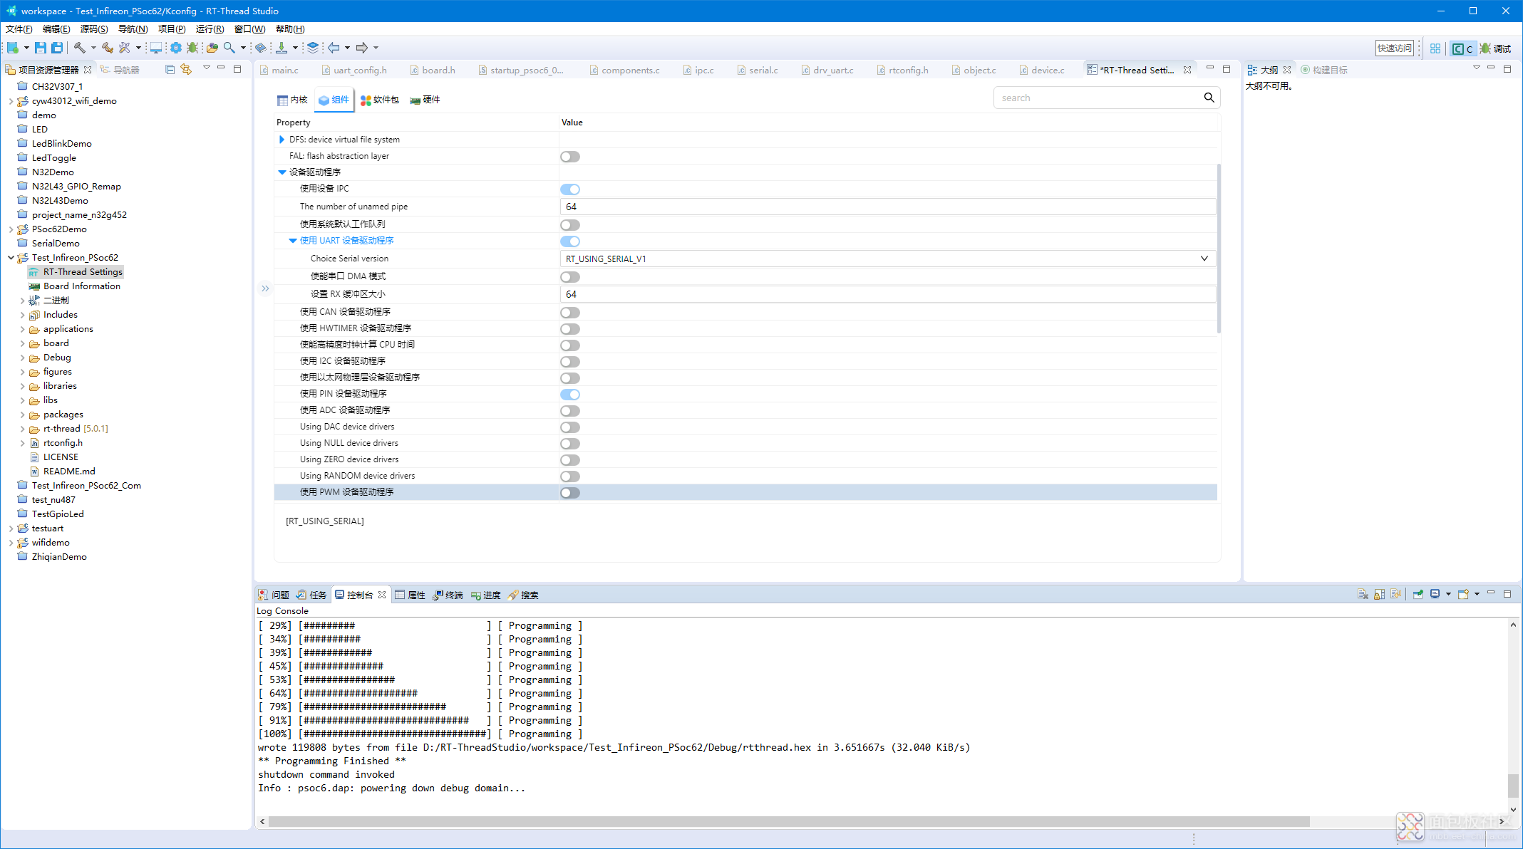Expand the applications folder
The height and width of the screenshot is (849, 1523).
click(22, 329)
